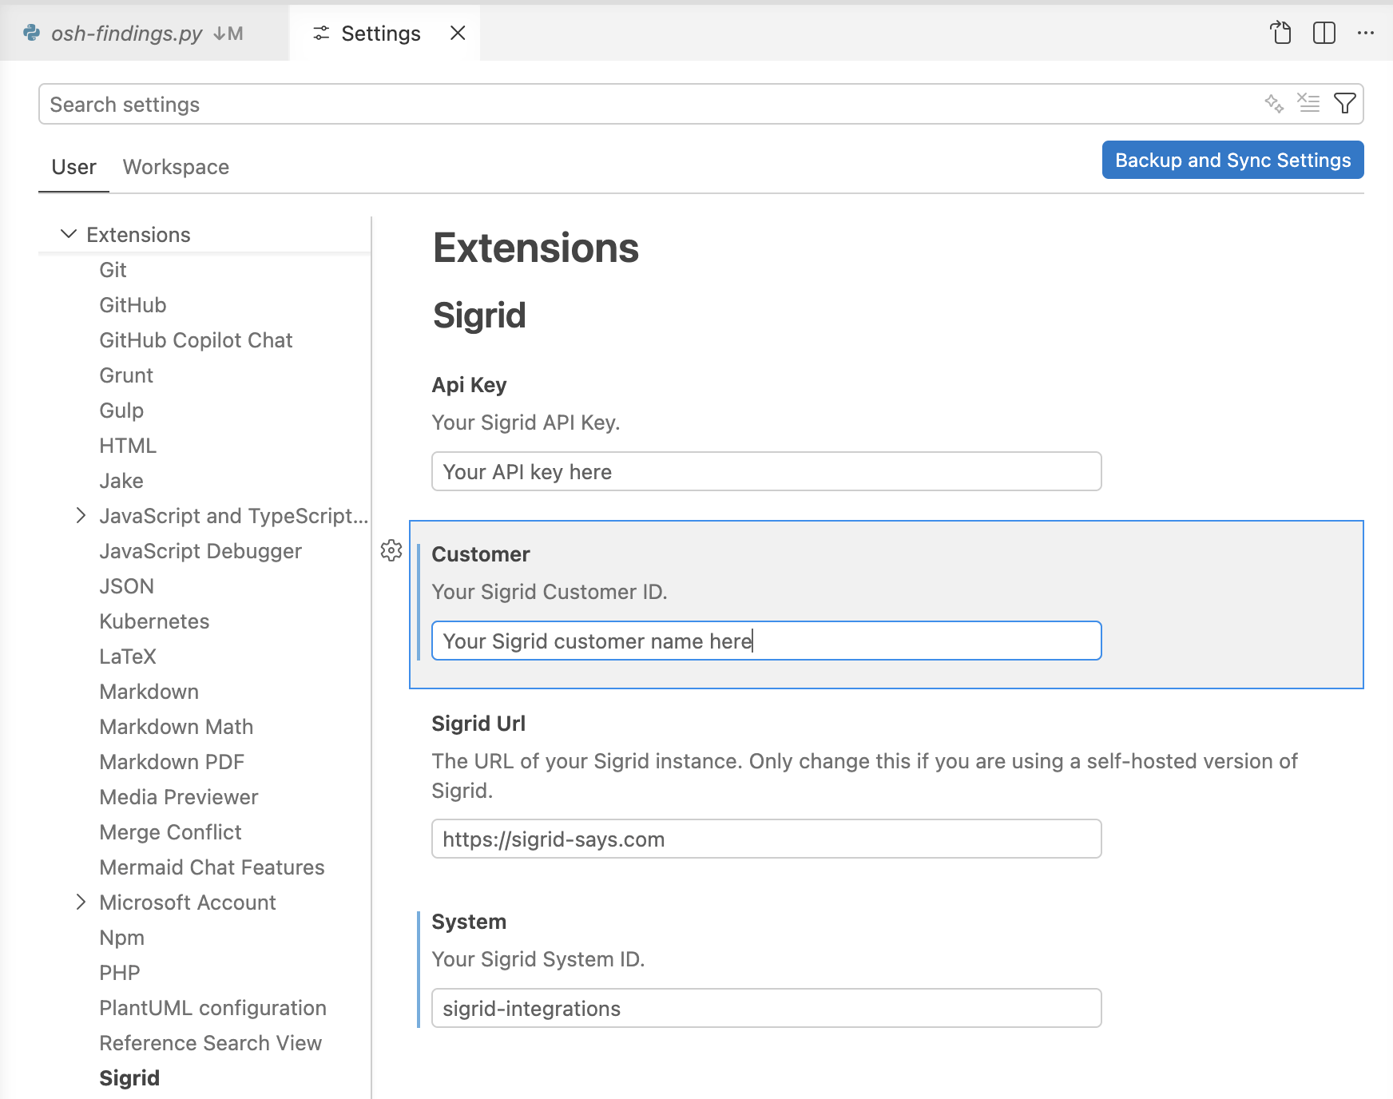Close the Settings tab

(458, 33)
